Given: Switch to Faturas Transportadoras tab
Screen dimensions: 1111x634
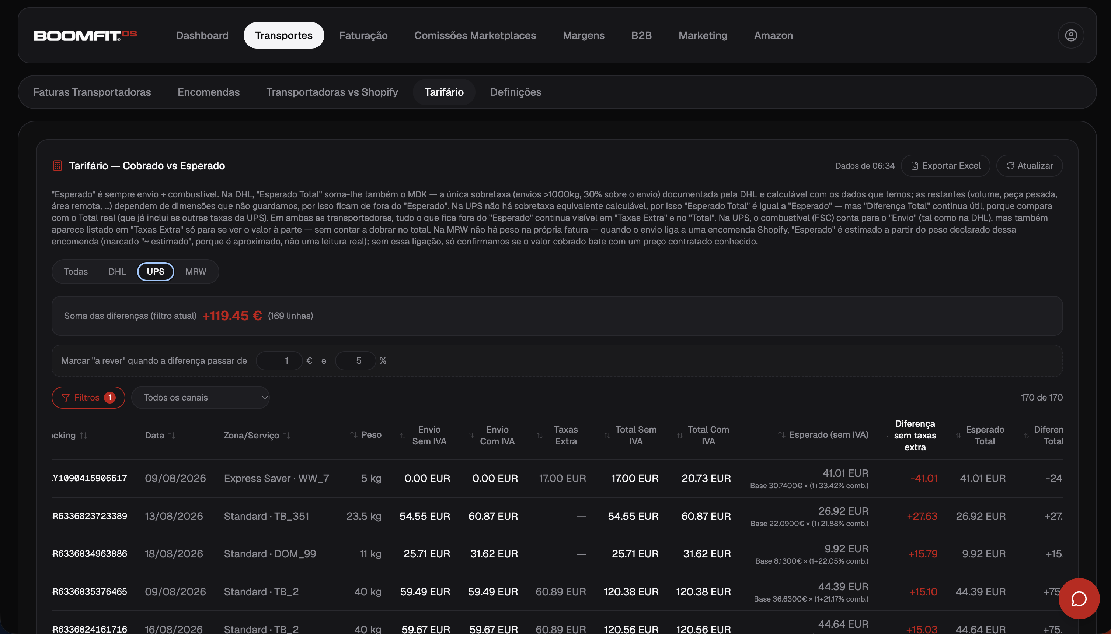Looking at the screenshot, I should 92,92.
